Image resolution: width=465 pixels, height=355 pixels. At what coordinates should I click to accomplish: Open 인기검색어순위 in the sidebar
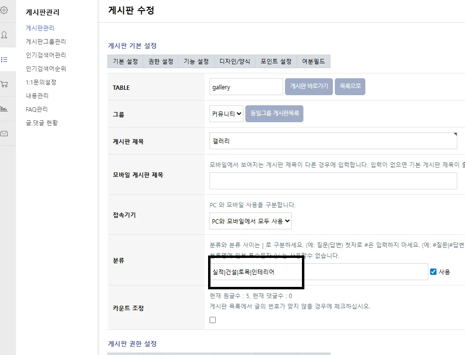pos(45,69)
